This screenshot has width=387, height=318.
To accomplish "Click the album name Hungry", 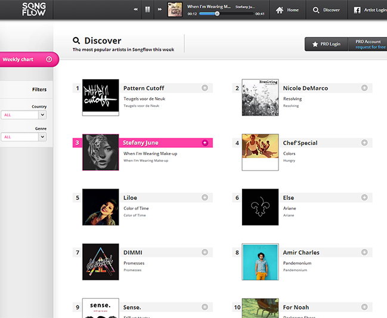I will pyautogui.click(x=289, y=160).
